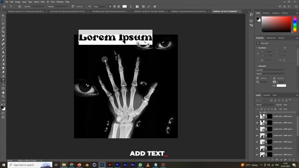Screen dimensions: 299x168
Task: Select the Eraser tool
Action: pyautogui.click(x=3, y=60)
